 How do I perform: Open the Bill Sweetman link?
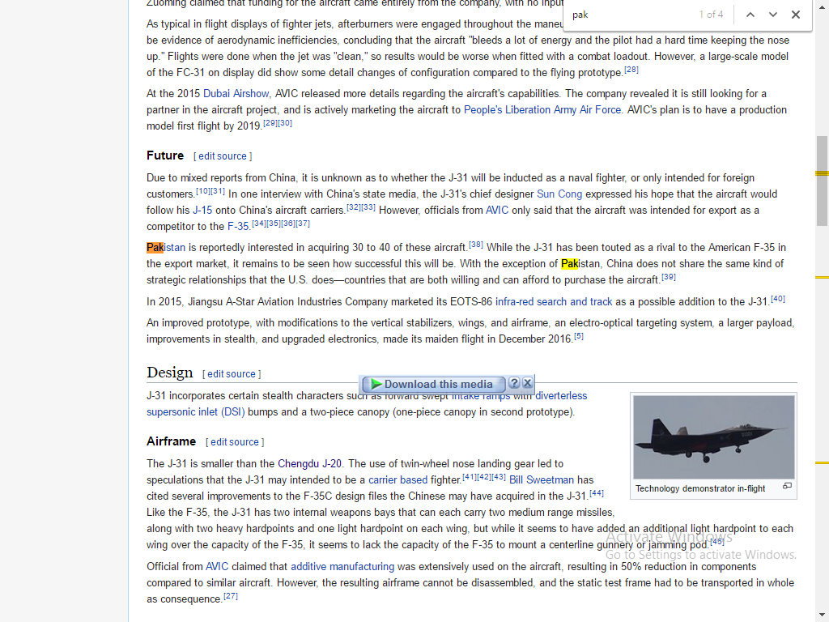coord(542,479)
